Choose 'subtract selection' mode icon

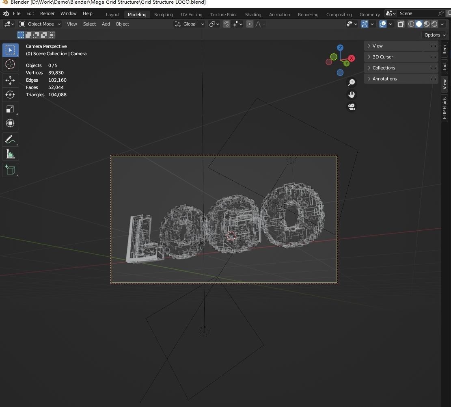36,35
